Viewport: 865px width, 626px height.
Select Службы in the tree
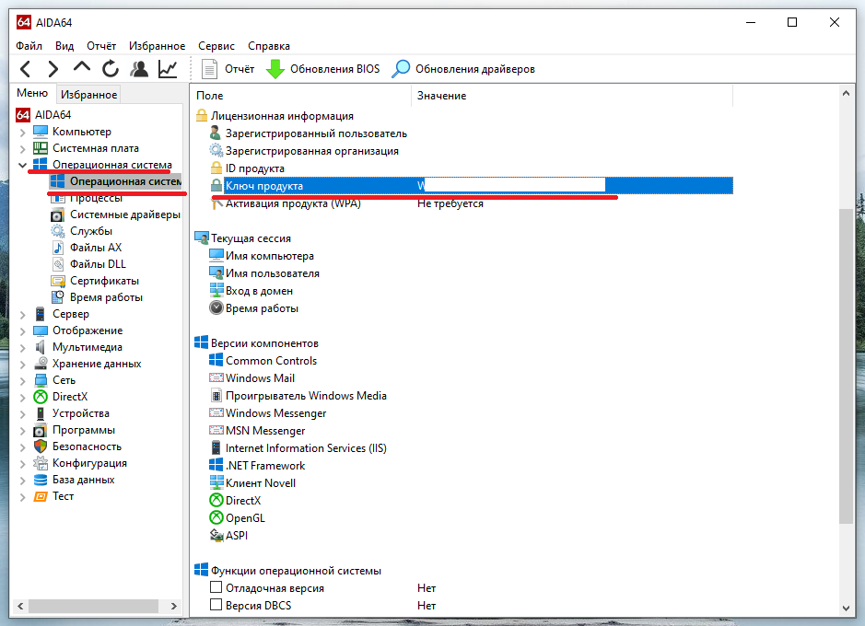91,231
